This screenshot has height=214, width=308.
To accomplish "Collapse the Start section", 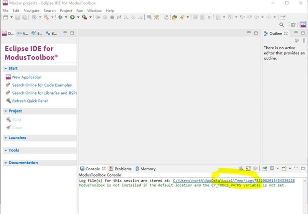I will tap(5, 68).
